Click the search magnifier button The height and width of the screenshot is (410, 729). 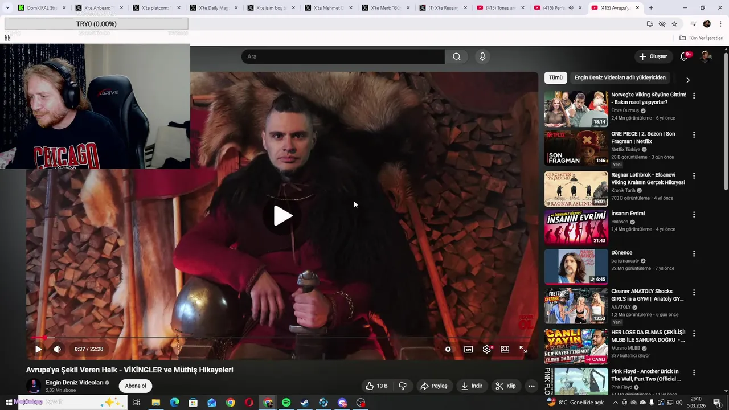tap(457, 56)
